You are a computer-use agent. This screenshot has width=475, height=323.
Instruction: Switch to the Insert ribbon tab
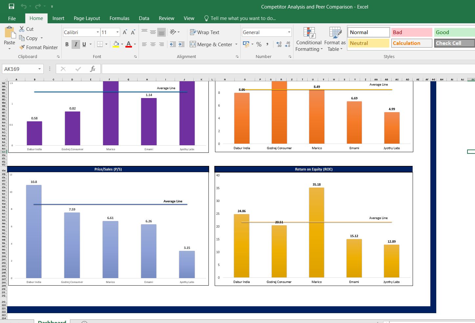point(58,18)
